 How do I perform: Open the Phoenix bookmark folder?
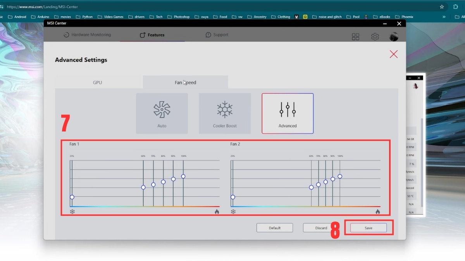coord(404,17)
